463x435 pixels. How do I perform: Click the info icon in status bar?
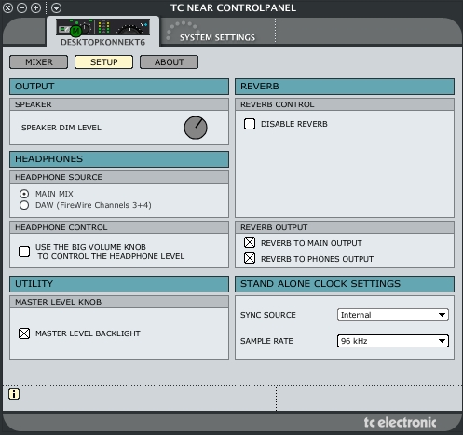click(14, 394)
